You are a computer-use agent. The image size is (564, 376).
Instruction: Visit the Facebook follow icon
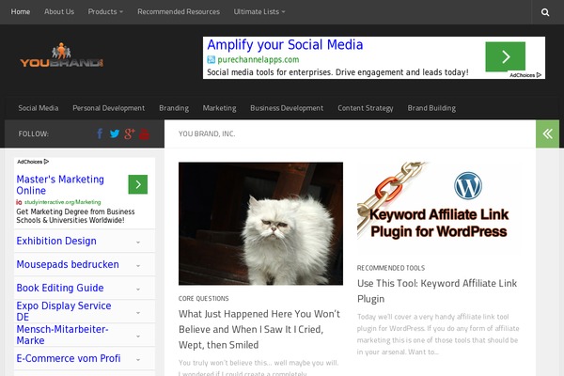tap(100, 133)
